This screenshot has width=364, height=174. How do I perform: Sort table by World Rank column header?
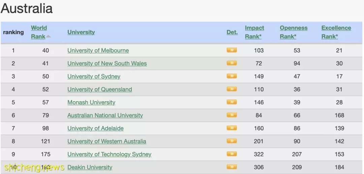39,32
